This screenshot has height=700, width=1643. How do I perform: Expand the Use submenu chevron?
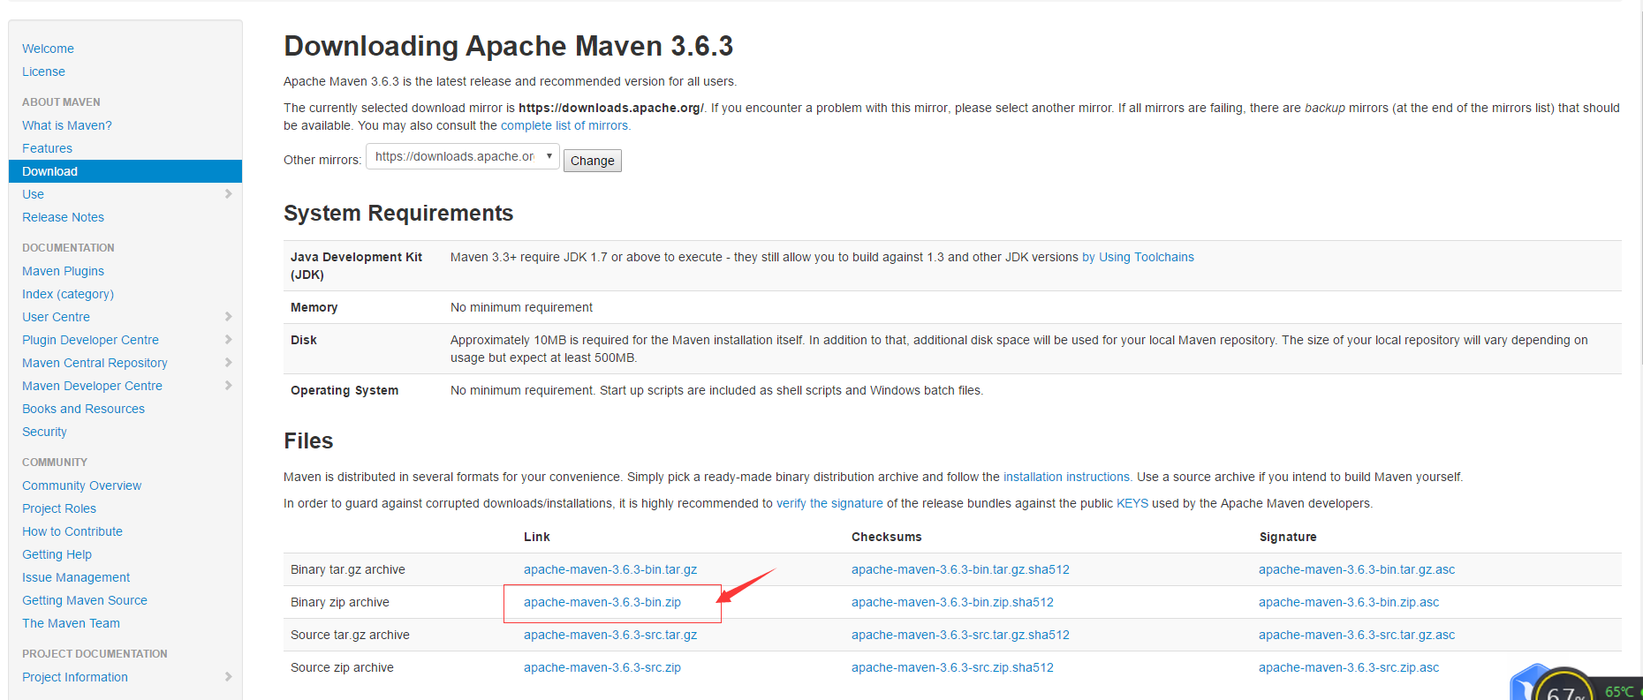[228, 194]
